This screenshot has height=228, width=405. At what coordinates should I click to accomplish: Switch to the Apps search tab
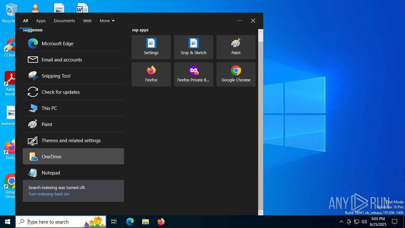tap(41, 21)
